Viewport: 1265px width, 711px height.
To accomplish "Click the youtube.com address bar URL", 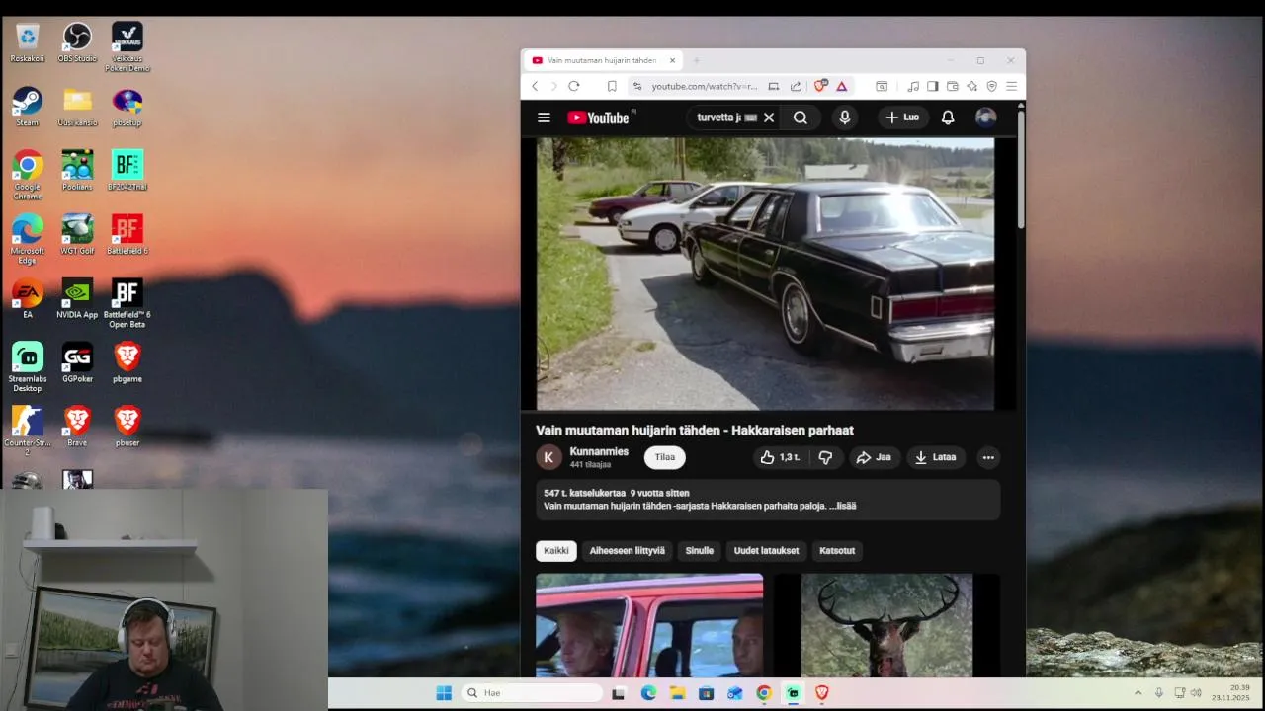I will 705,86.
